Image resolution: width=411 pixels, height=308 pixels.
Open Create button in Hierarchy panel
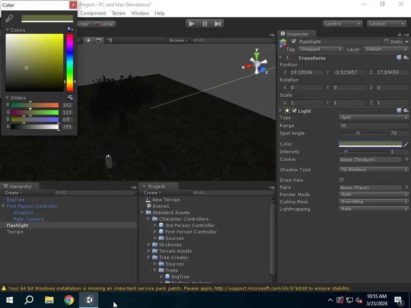pyautogui.click(x=13, y=193)
